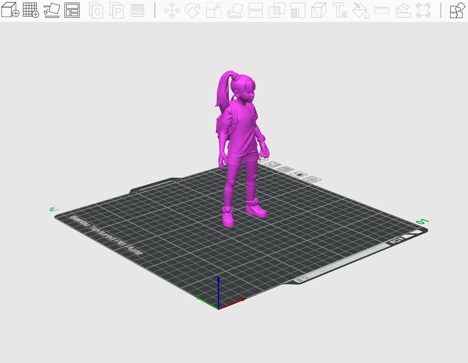Open plate settings gear on plate edge

tap(312, 179)
